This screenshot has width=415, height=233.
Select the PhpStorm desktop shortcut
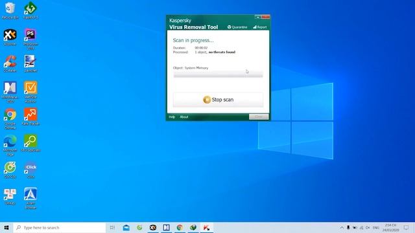click(x=30, y=39)
